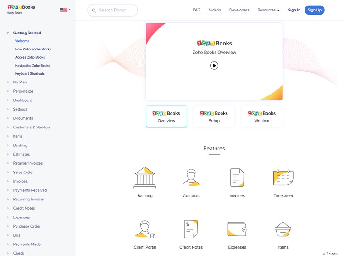The width and height of the screenshot is (344, 256).
Task: Select the Zoho Books Overview video card
Action: 166,116
